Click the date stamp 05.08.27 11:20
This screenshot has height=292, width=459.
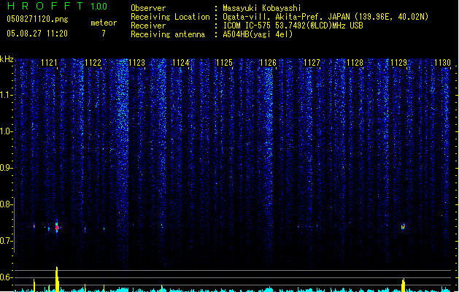pyautogui.click(x=37, y=34)
